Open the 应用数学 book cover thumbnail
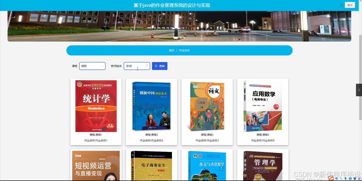 pyautogui.click(x=263, y=106)
